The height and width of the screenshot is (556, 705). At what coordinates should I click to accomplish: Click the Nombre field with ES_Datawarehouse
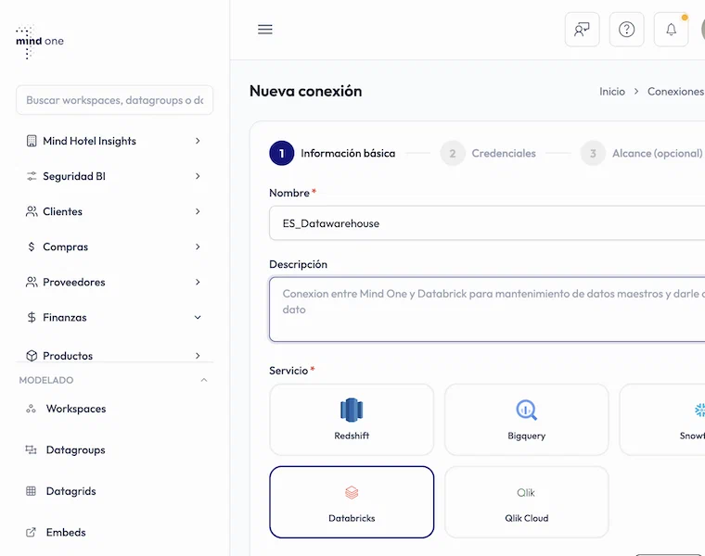[x=487, y=223]
